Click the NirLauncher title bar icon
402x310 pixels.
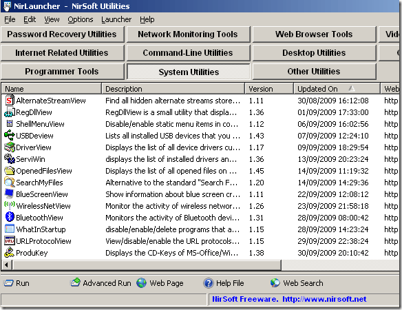(7, 6)
